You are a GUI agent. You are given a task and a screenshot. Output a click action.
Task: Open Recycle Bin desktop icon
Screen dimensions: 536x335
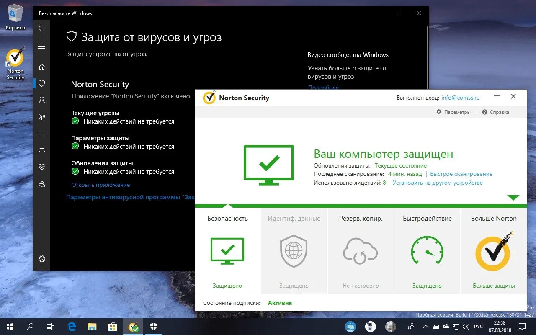click(x=15, y=17)
